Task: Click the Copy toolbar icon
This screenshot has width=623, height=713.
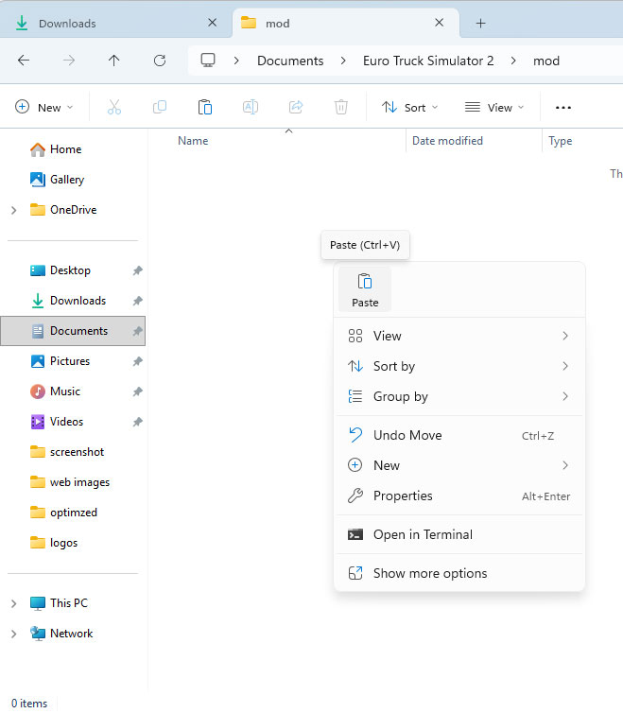Action: point(160,107)
